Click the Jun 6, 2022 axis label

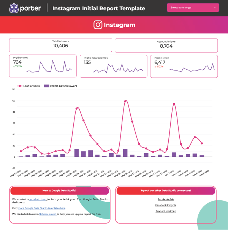click(x=204, y=173)
